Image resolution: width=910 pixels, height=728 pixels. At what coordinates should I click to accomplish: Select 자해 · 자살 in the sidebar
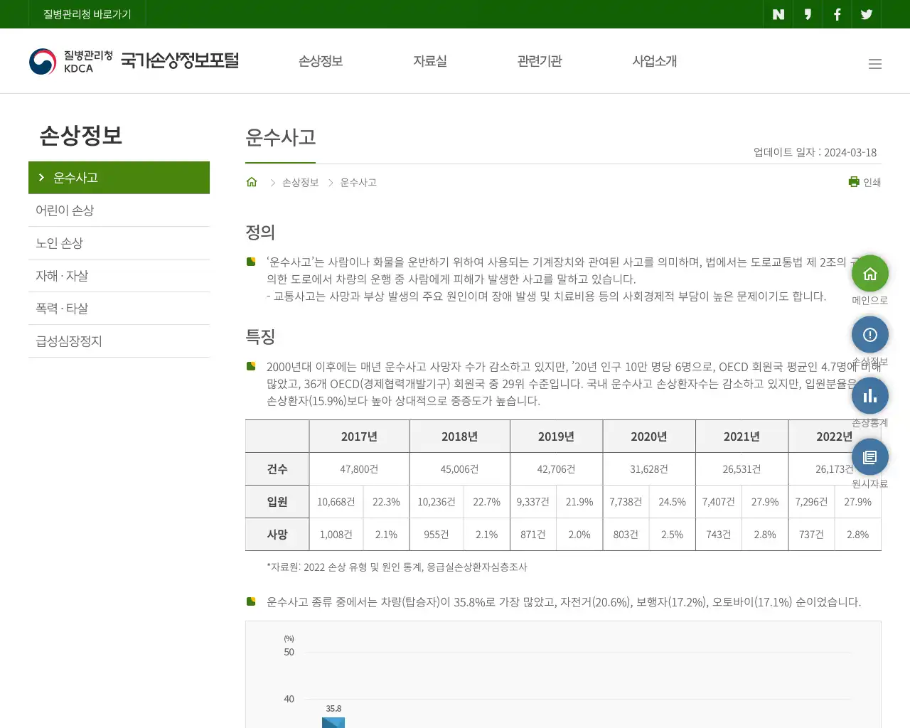click(119, 276)
